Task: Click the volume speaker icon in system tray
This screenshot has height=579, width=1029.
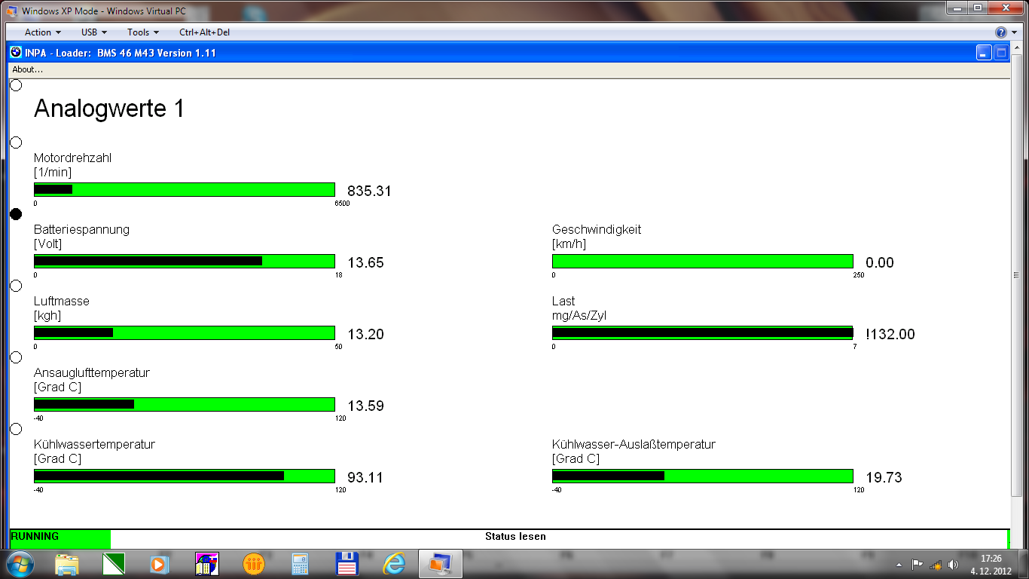Action: pos(954,564)
